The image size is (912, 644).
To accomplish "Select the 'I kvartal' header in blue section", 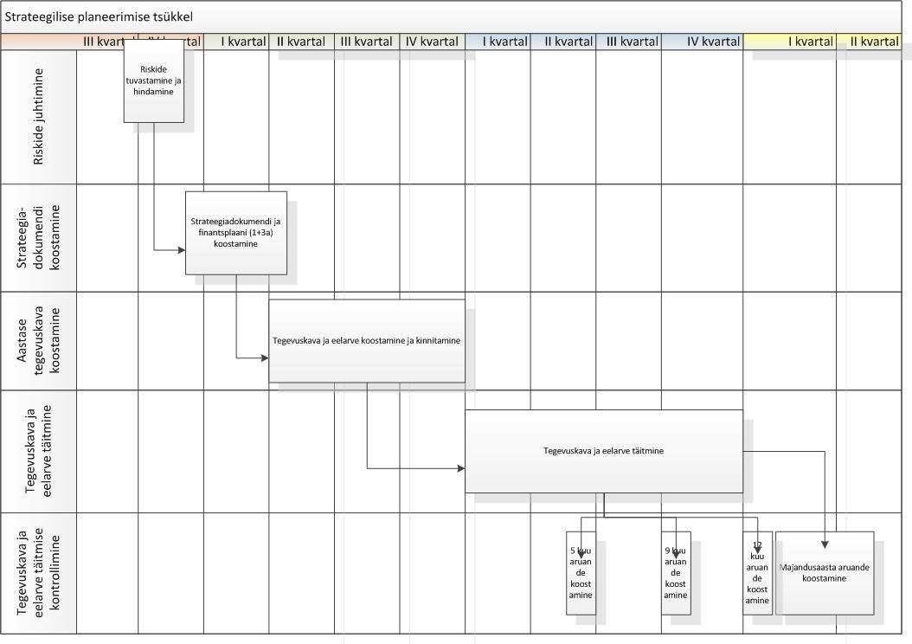I will coord(498,41).
